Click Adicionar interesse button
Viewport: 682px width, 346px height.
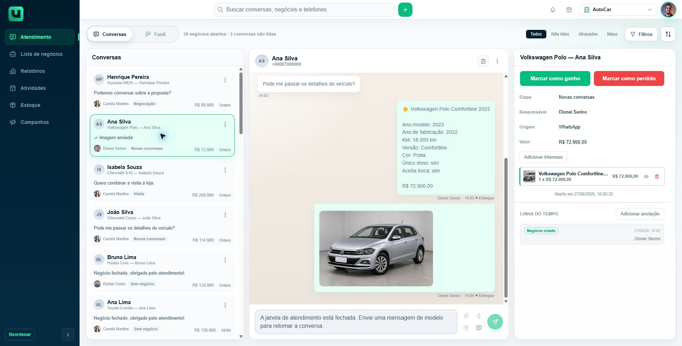[543, 157]
